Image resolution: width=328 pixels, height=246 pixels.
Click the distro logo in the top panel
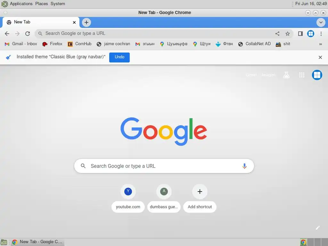point(4,4)
